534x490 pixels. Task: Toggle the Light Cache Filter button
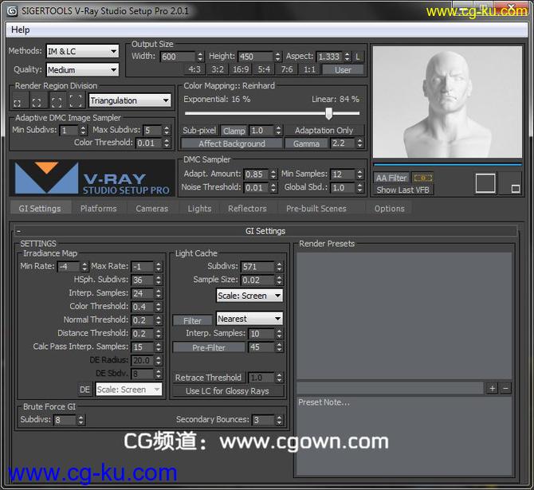click(x=192, y=321)
